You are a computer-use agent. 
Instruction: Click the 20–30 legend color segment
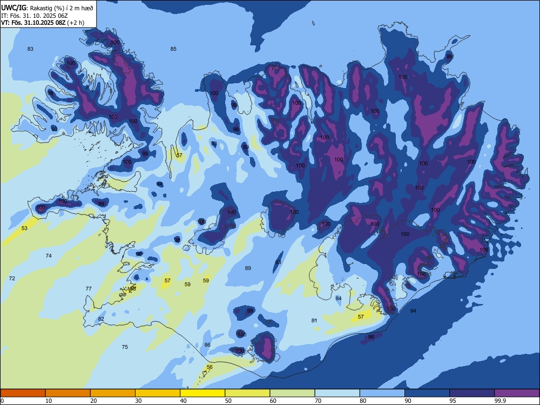[x=113, y=393]
